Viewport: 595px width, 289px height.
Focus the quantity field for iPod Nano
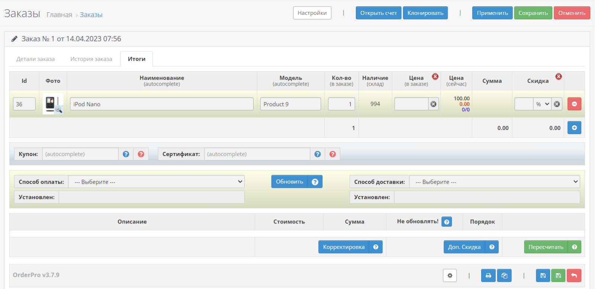point(341,104)
